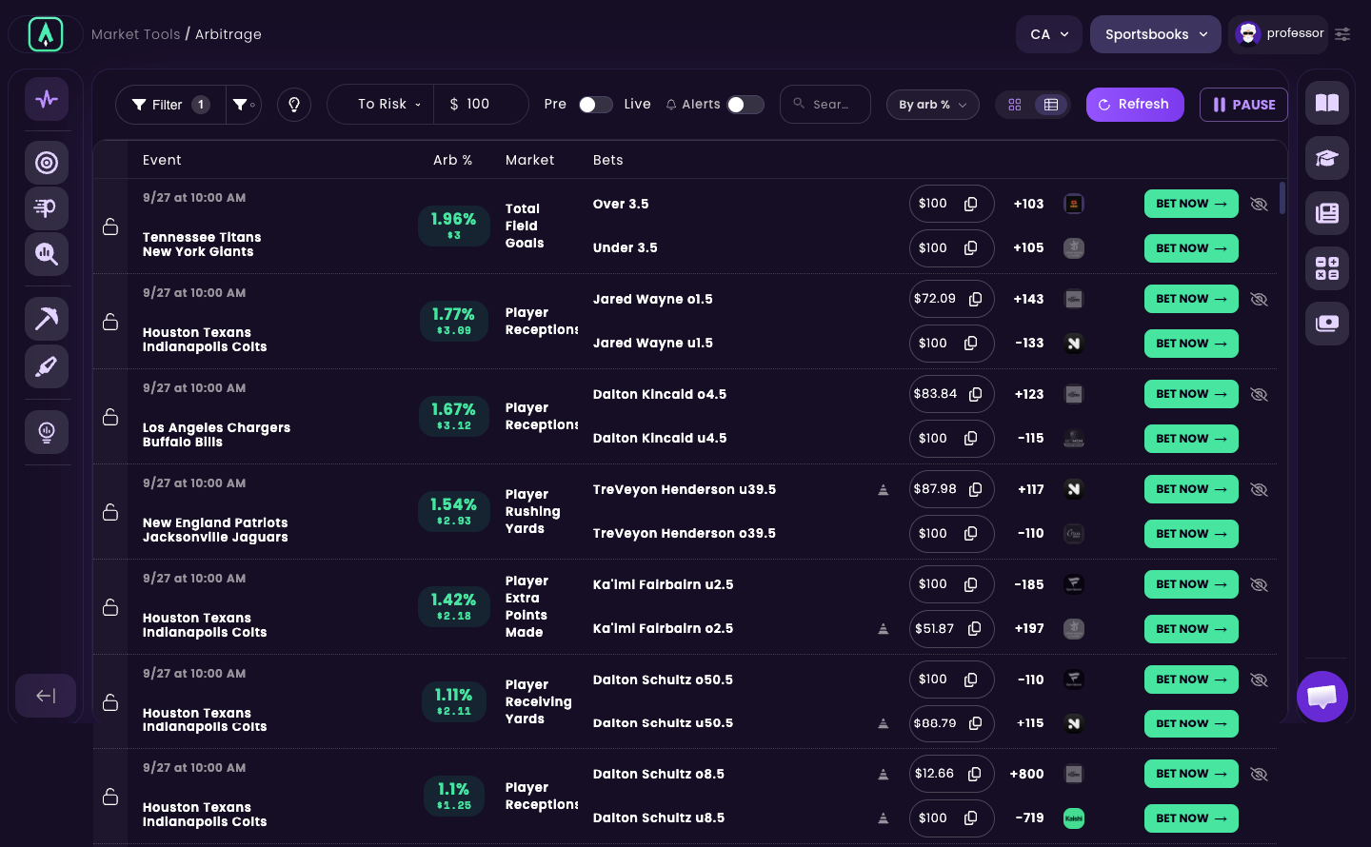Open the calculator icon on right panel
The image size is (1371, 847).
click(x=1327, y=268)
